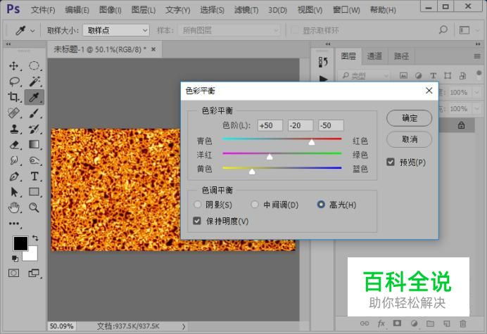The height and width of the screenshot is (334, 487).
Task: Select the Highlights radio button
Action: click(321, 205)
